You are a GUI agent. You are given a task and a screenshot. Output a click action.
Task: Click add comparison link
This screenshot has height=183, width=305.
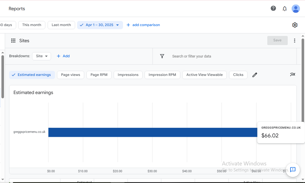coord(143,25)
